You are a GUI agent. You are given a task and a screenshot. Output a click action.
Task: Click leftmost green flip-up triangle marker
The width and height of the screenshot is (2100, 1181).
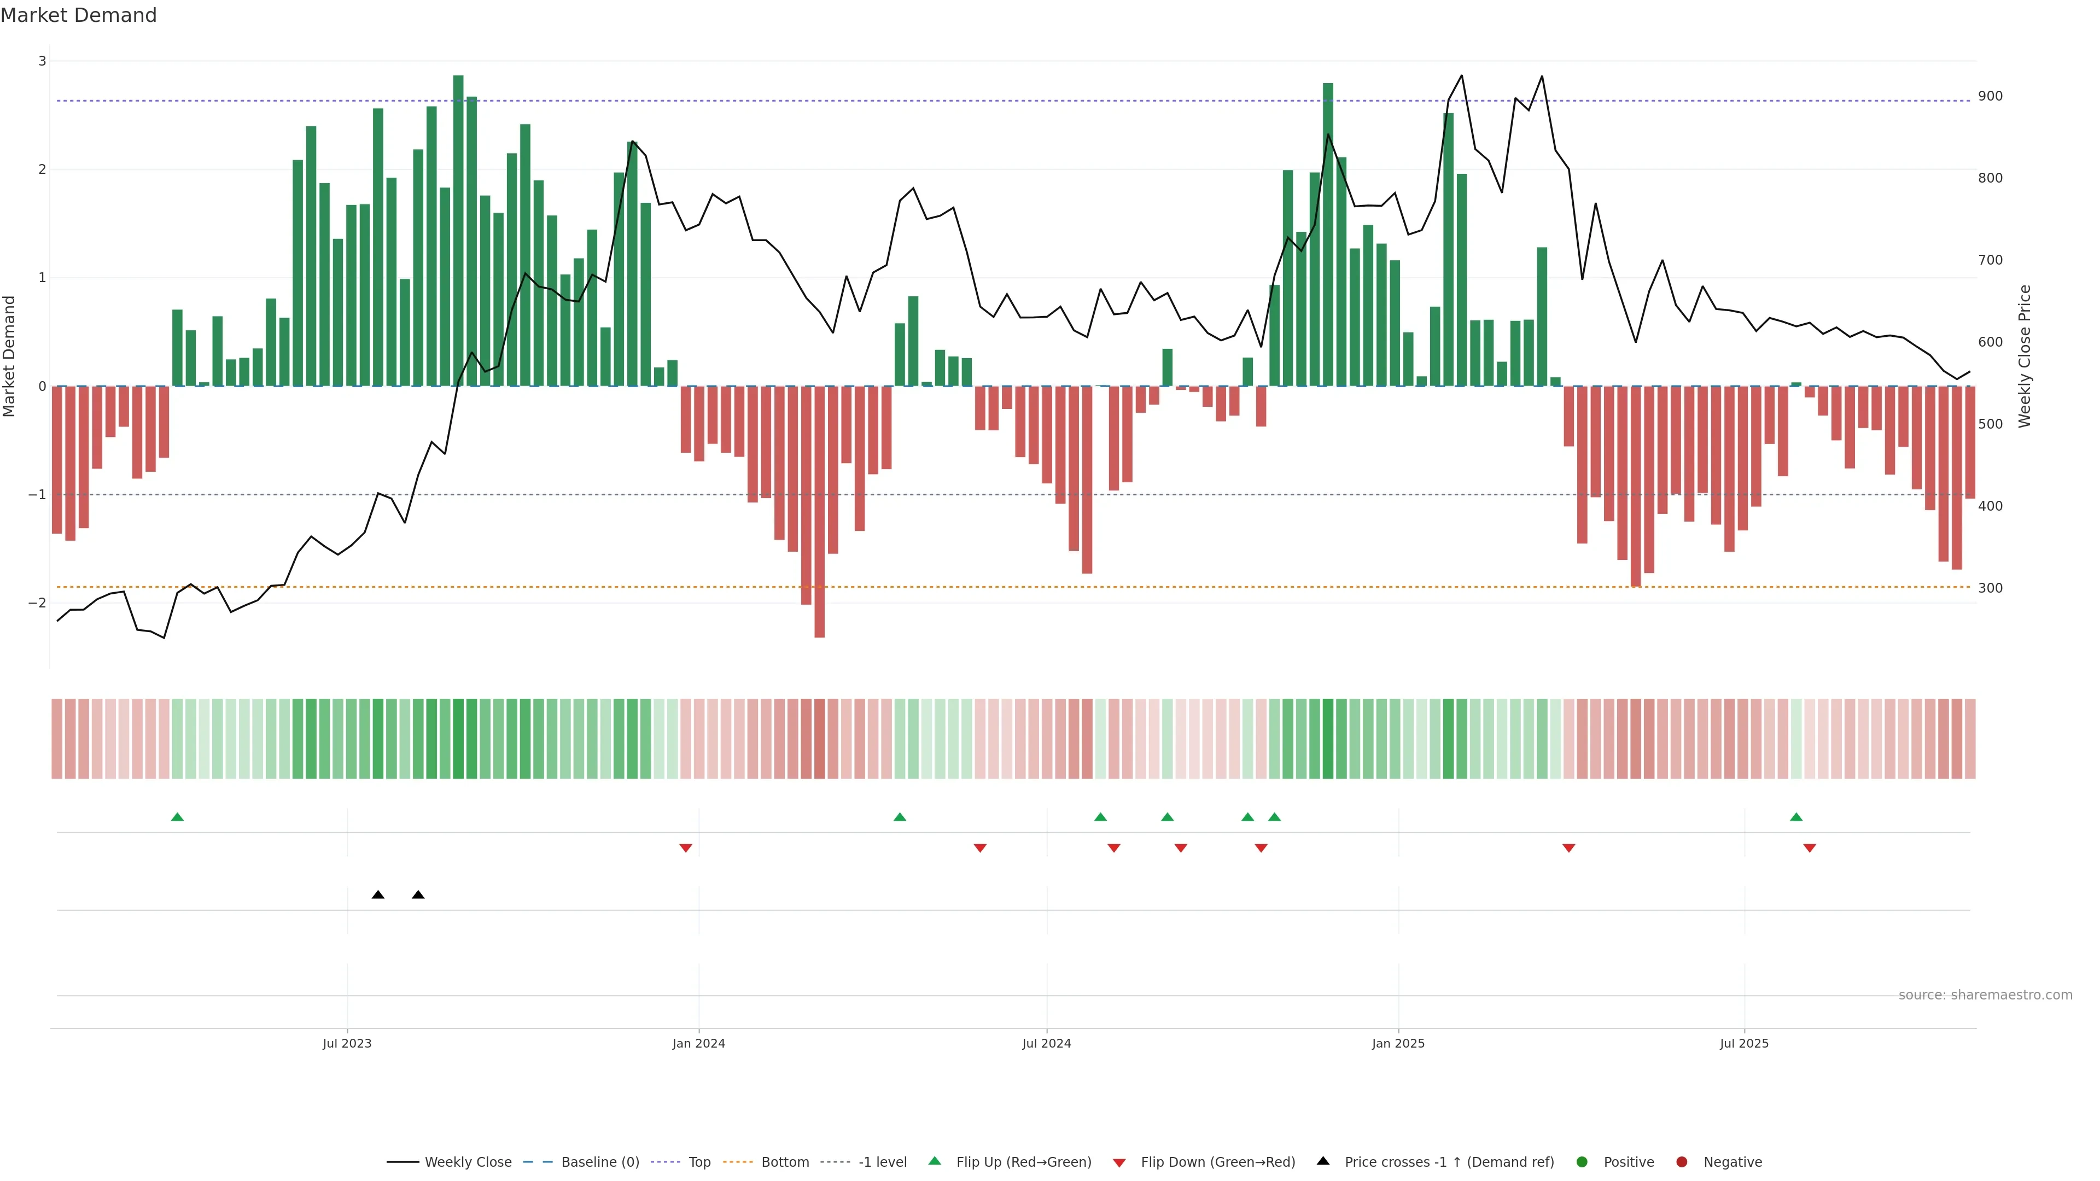[x=178, y=817]
